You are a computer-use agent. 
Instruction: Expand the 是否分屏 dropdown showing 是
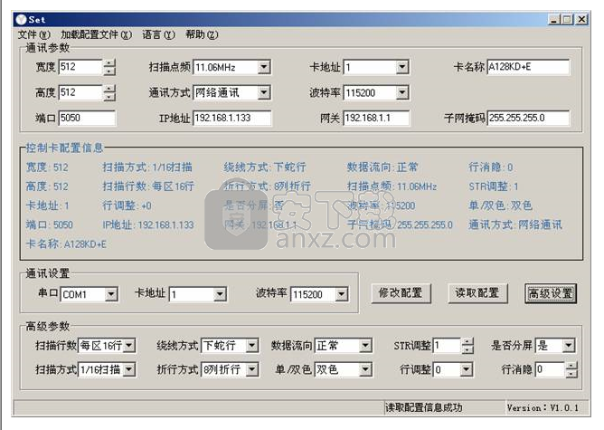click(569, 345)
